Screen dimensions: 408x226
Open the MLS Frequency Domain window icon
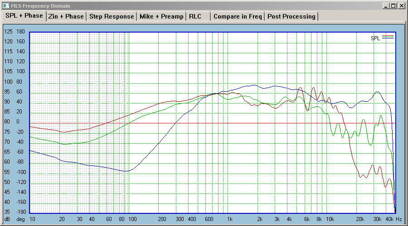(x=5, y=6)
